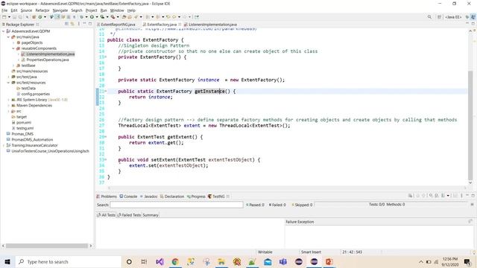The height and width of the screenshot is (268, 477).
Task: Open the File menu
Action: [x=4, y=10]
